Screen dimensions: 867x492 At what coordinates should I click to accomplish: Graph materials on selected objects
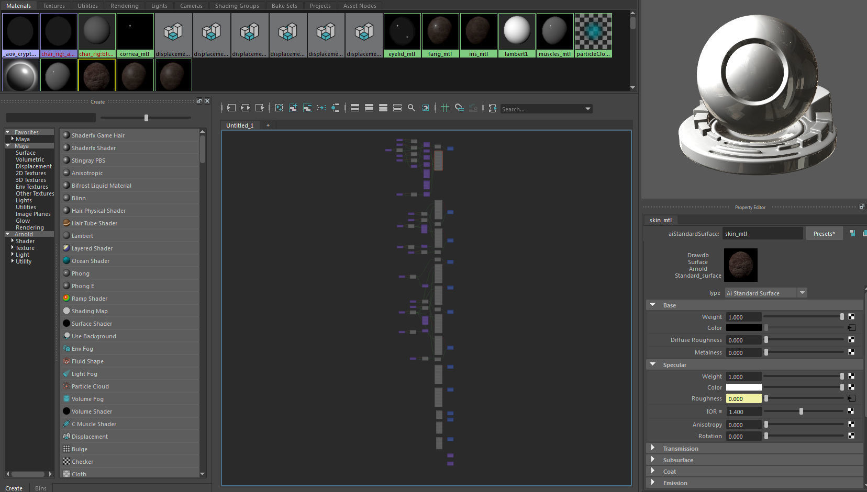(x=336, y=108)
